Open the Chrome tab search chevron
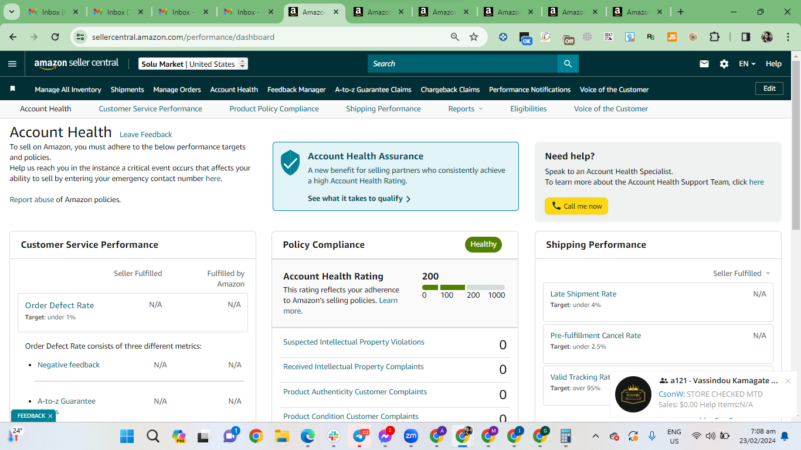The width and height of the screenshot is (801, 450). (x=12, y=12)
